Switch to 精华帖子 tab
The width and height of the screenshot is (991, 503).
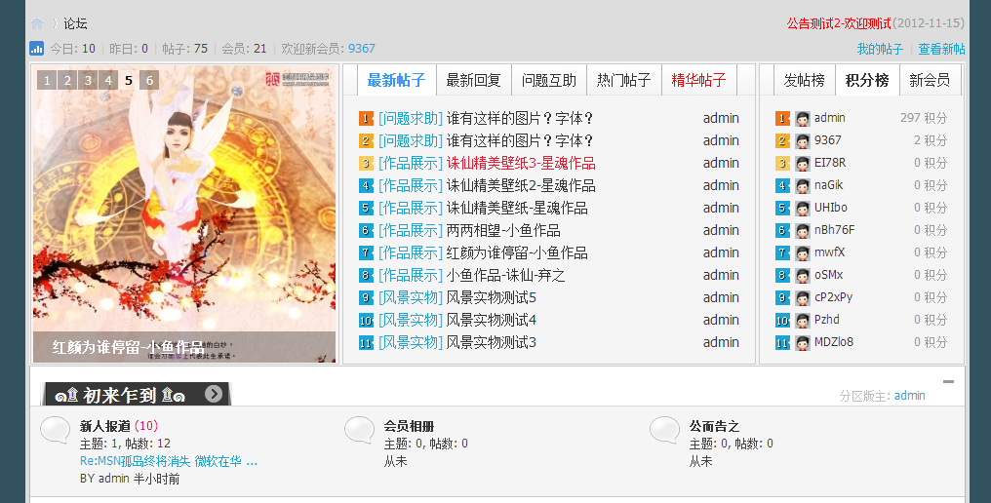(x=698, y=80)
